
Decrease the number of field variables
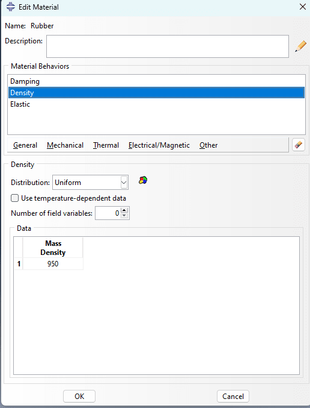tap(124, 216)
